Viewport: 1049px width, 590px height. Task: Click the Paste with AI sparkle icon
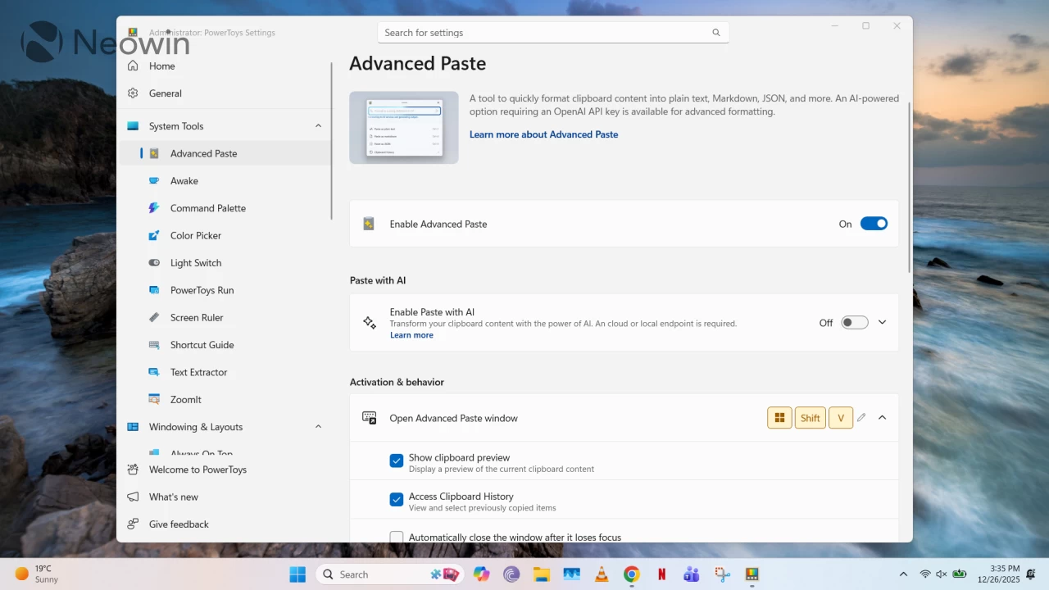(370, 323)
